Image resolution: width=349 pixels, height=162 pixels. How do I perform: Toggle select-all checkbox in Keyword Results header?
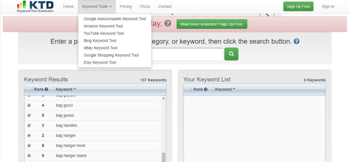29,89
